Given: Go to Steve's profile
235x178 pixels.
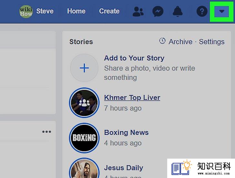Looking at the screenshot, I should [45, 11].
